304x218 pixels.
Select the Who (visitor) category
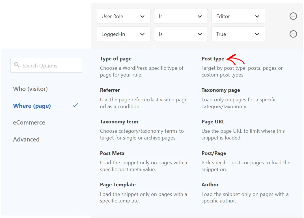31,89
